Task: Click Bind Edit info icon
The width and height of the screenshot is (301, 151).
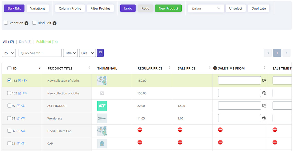Action: (x=54, y=23)
